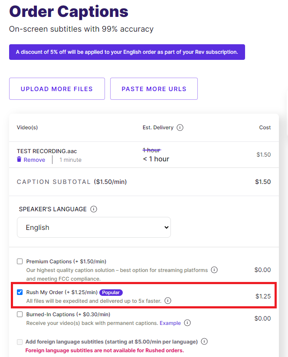The image size is (288, 357).
Task: Click the Popular badge next to Rush
Action: pos(111,292)
